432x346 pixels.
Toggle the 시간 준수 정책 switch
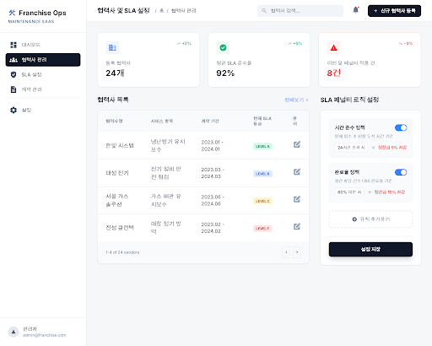pyautogui.click(x=401, y=127)
